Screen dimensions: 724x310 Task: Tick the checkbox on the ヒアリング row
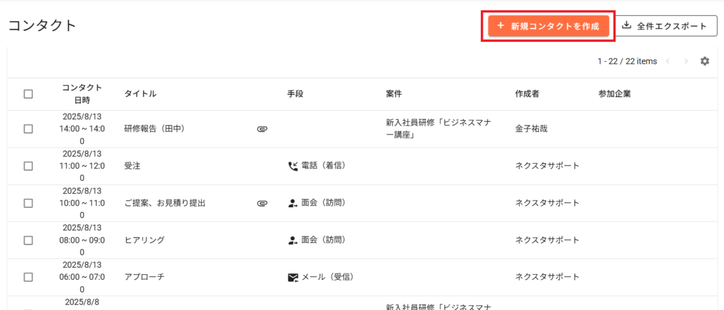coord(28,240)
